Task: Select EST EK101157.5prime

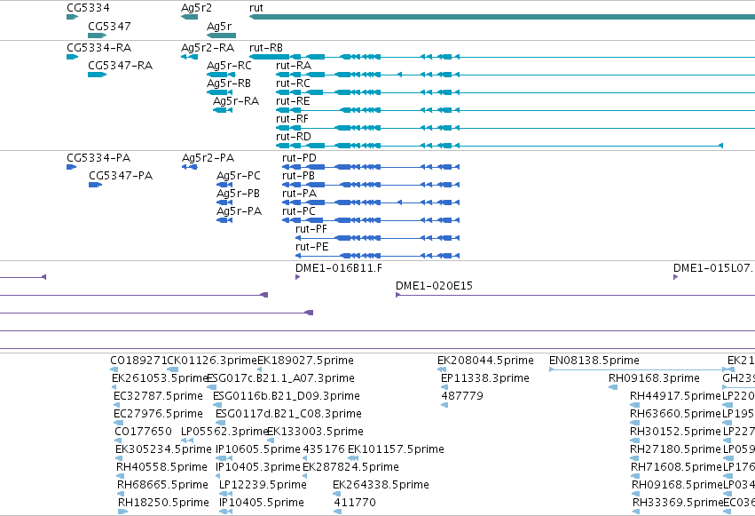Action: 397,450
